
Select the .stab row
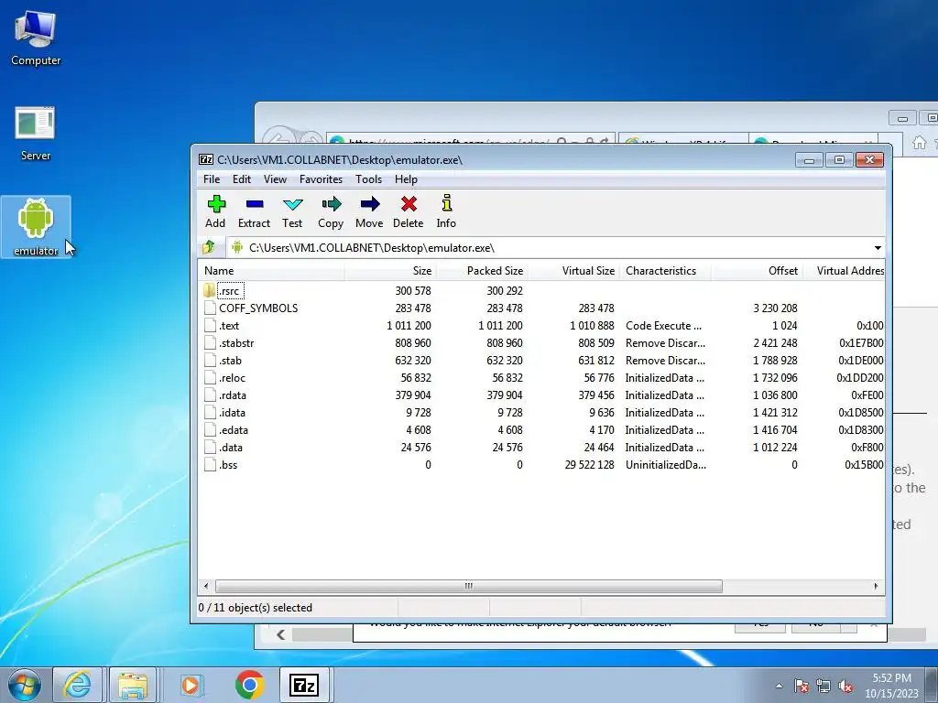click(541, 361)
